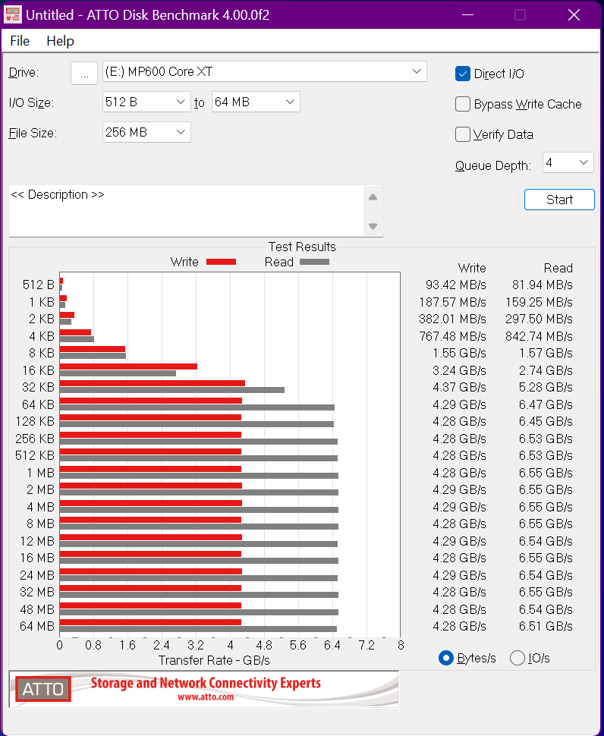Click the 16 KB row label
The image size is (604, 736).
pyautogui.click(x=39, y=370)
